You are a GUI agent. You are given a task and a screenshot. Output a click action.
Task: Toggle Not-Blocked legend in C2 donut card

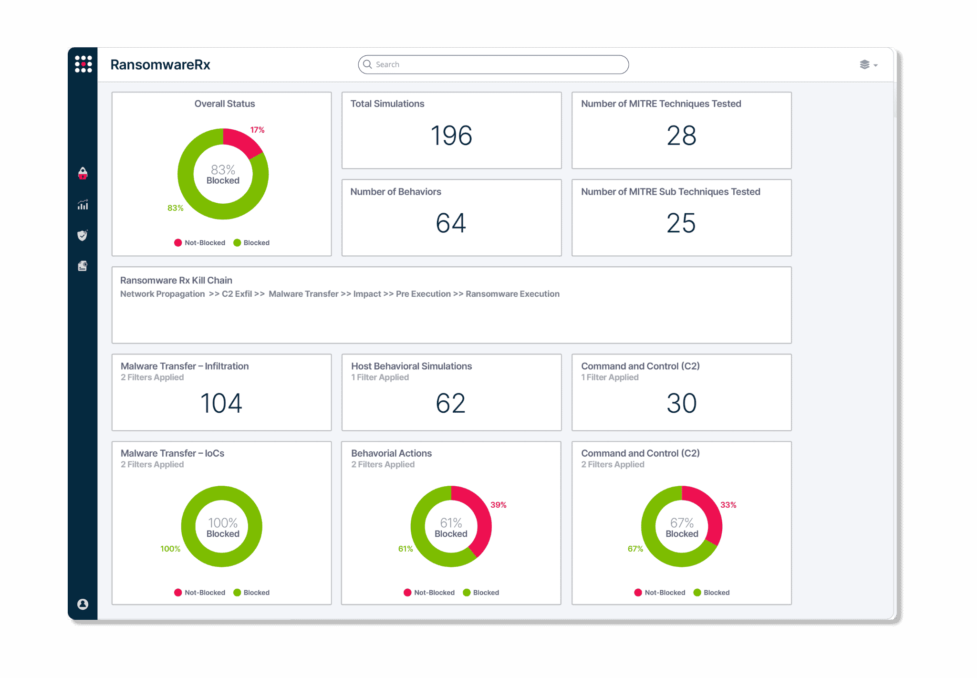pos(660,592)
